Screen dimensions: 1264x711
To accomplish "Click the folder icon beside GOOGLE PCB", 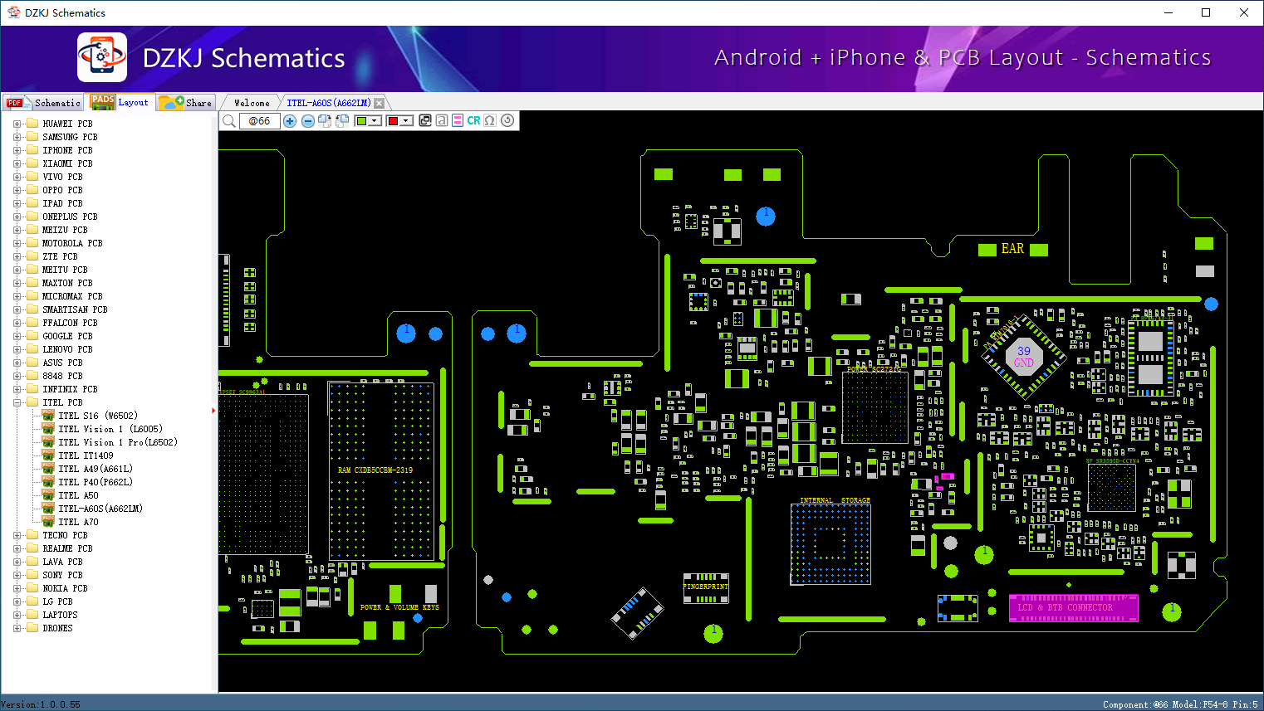I will (x=32, y=336).
